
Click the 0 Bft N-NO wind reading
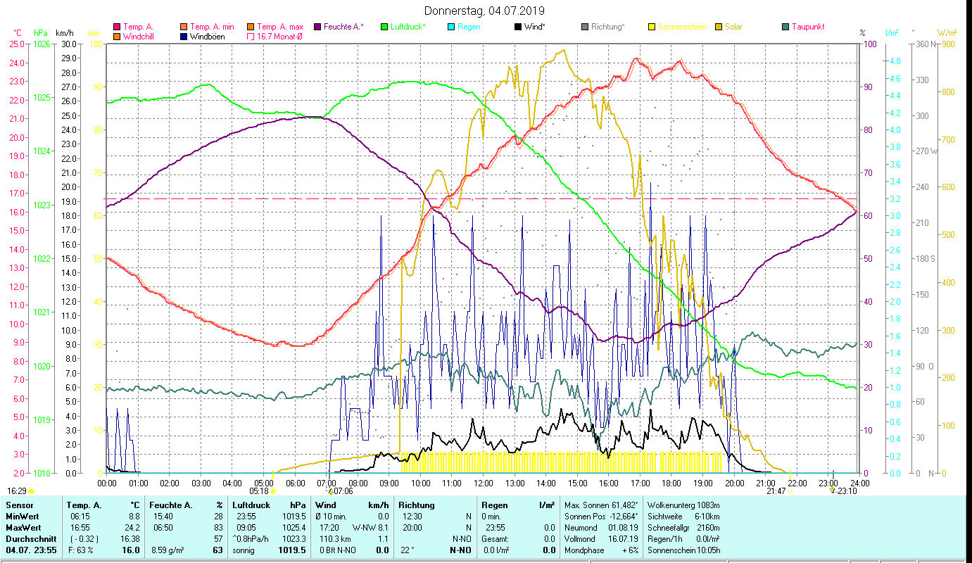tap(337, 550)
